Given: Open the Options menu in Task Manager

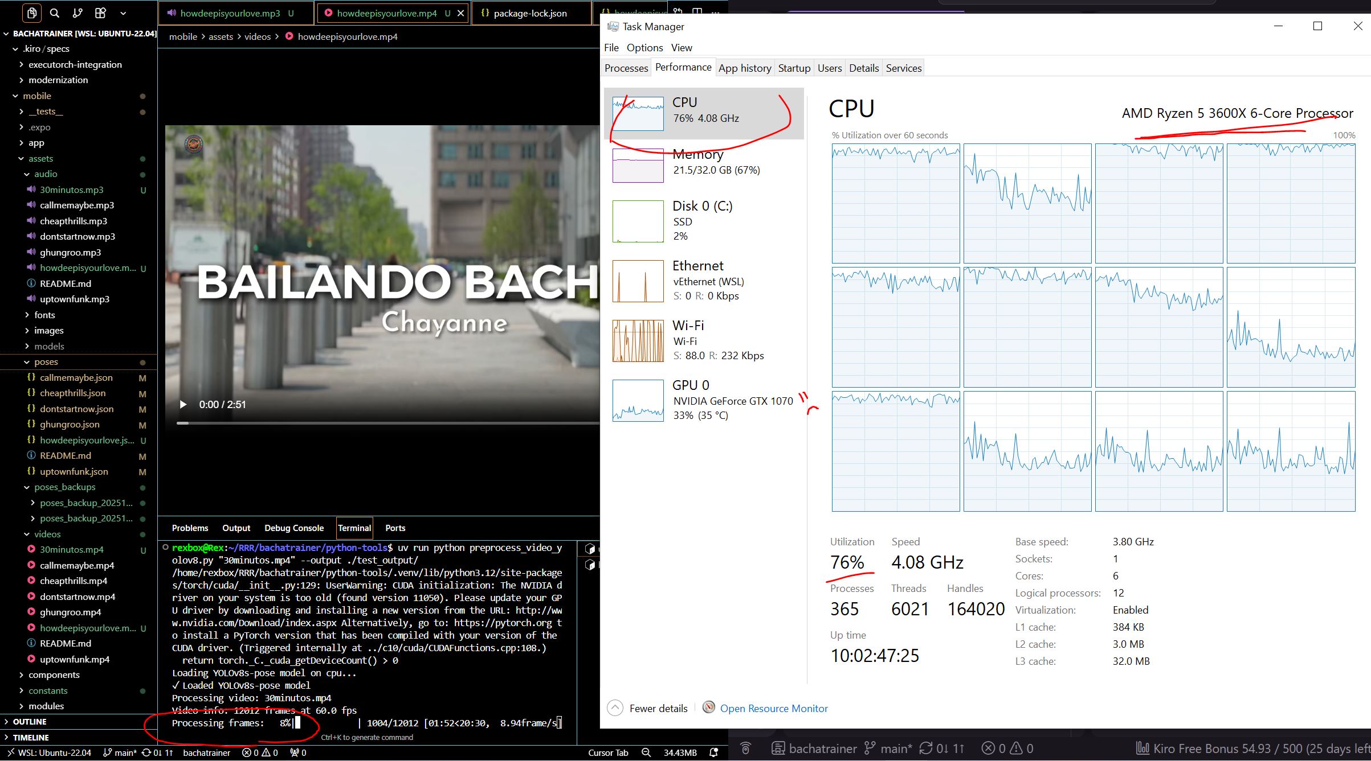Looking at the screenshot, I should click(x=644, y=48).
